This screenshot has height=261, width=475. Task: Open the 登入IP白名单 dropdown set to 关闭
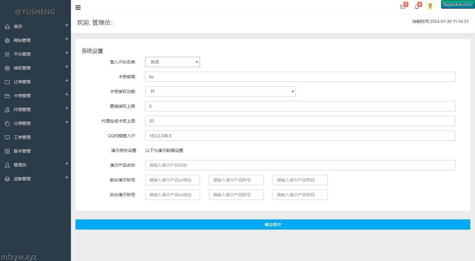(x=172, y=62)
